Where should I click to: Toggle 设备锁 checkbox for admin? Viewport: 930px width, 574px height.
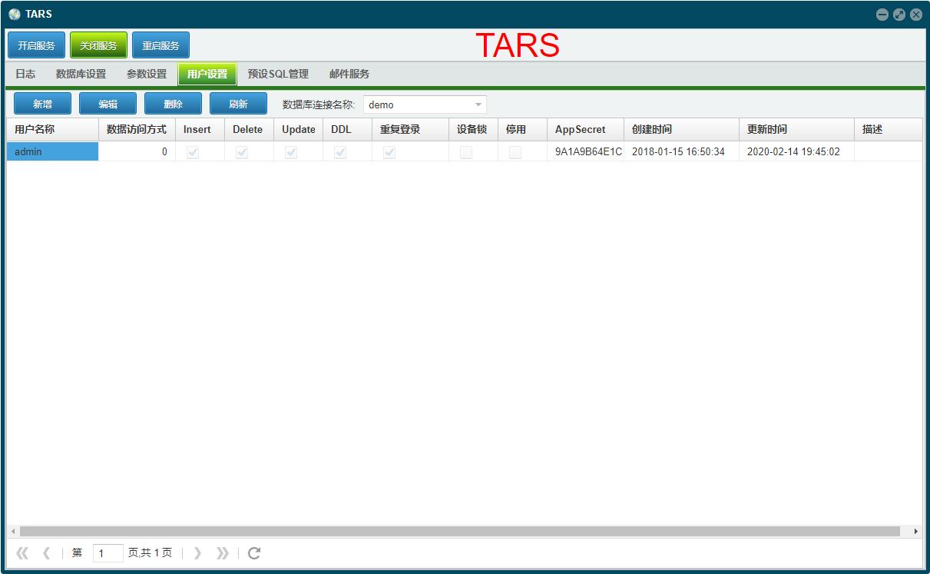(466, 152)
